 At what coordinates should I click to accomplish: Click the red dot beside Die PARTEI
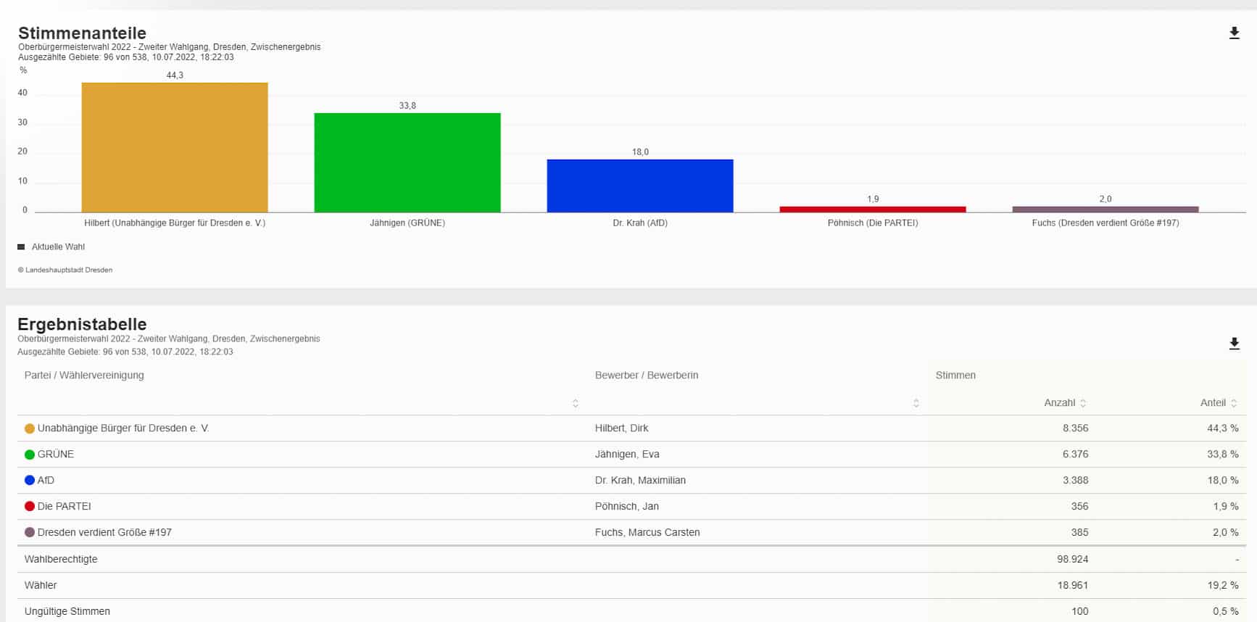30,507
